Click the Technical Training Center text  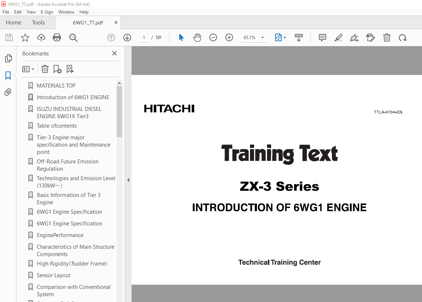pyautogui.click(x=280, y=262)
